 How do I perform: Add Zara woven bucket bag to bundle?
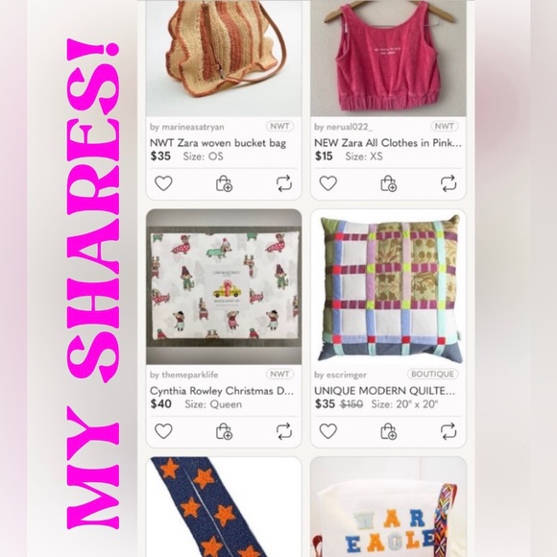[224, 183]
